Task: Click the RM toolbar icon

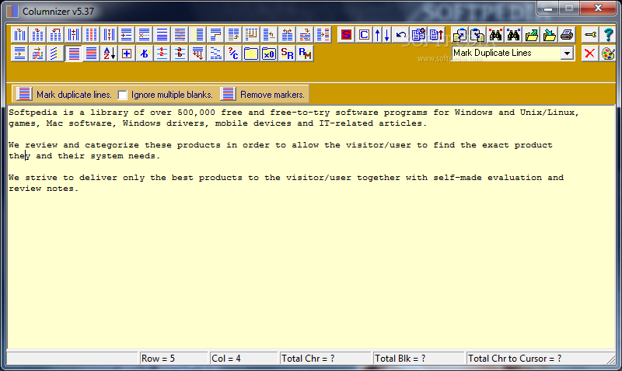Action: tap(305, 54)
